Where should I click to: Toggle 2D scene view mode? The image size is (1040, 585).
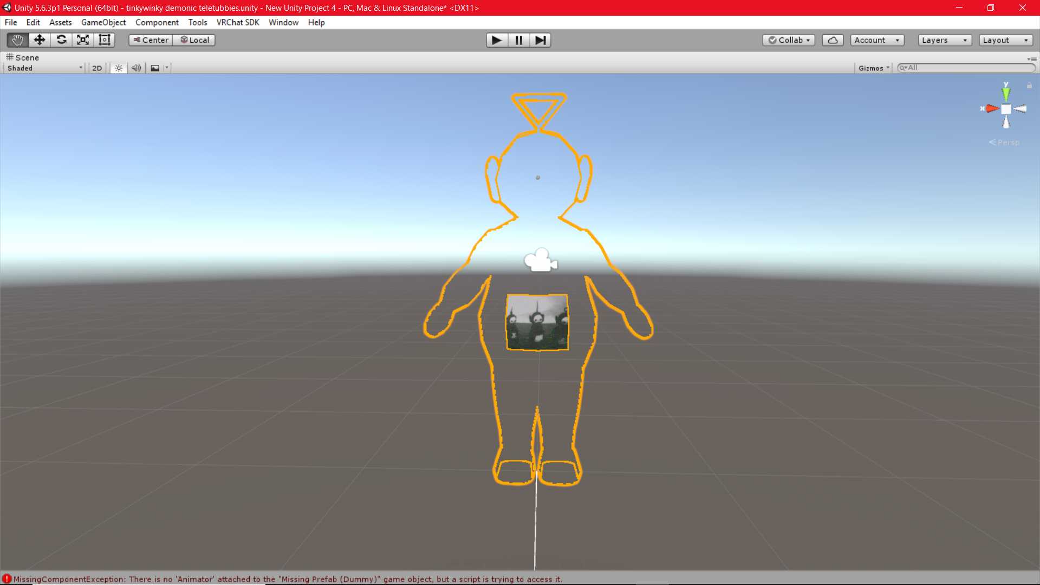click(x=97, y=68)
